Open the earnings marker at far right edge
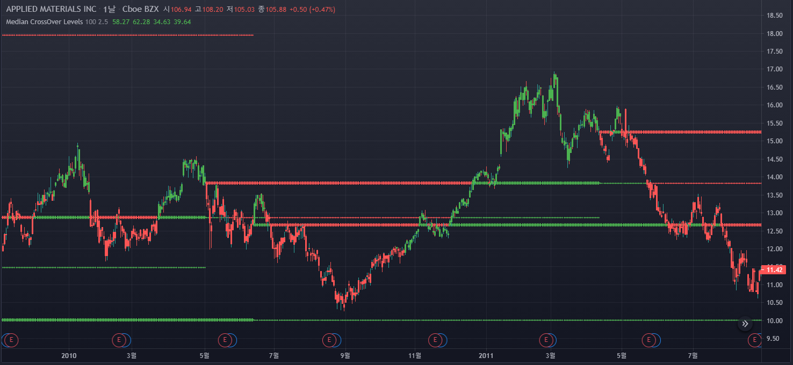 pyautogui.click(x=755, y=340)
